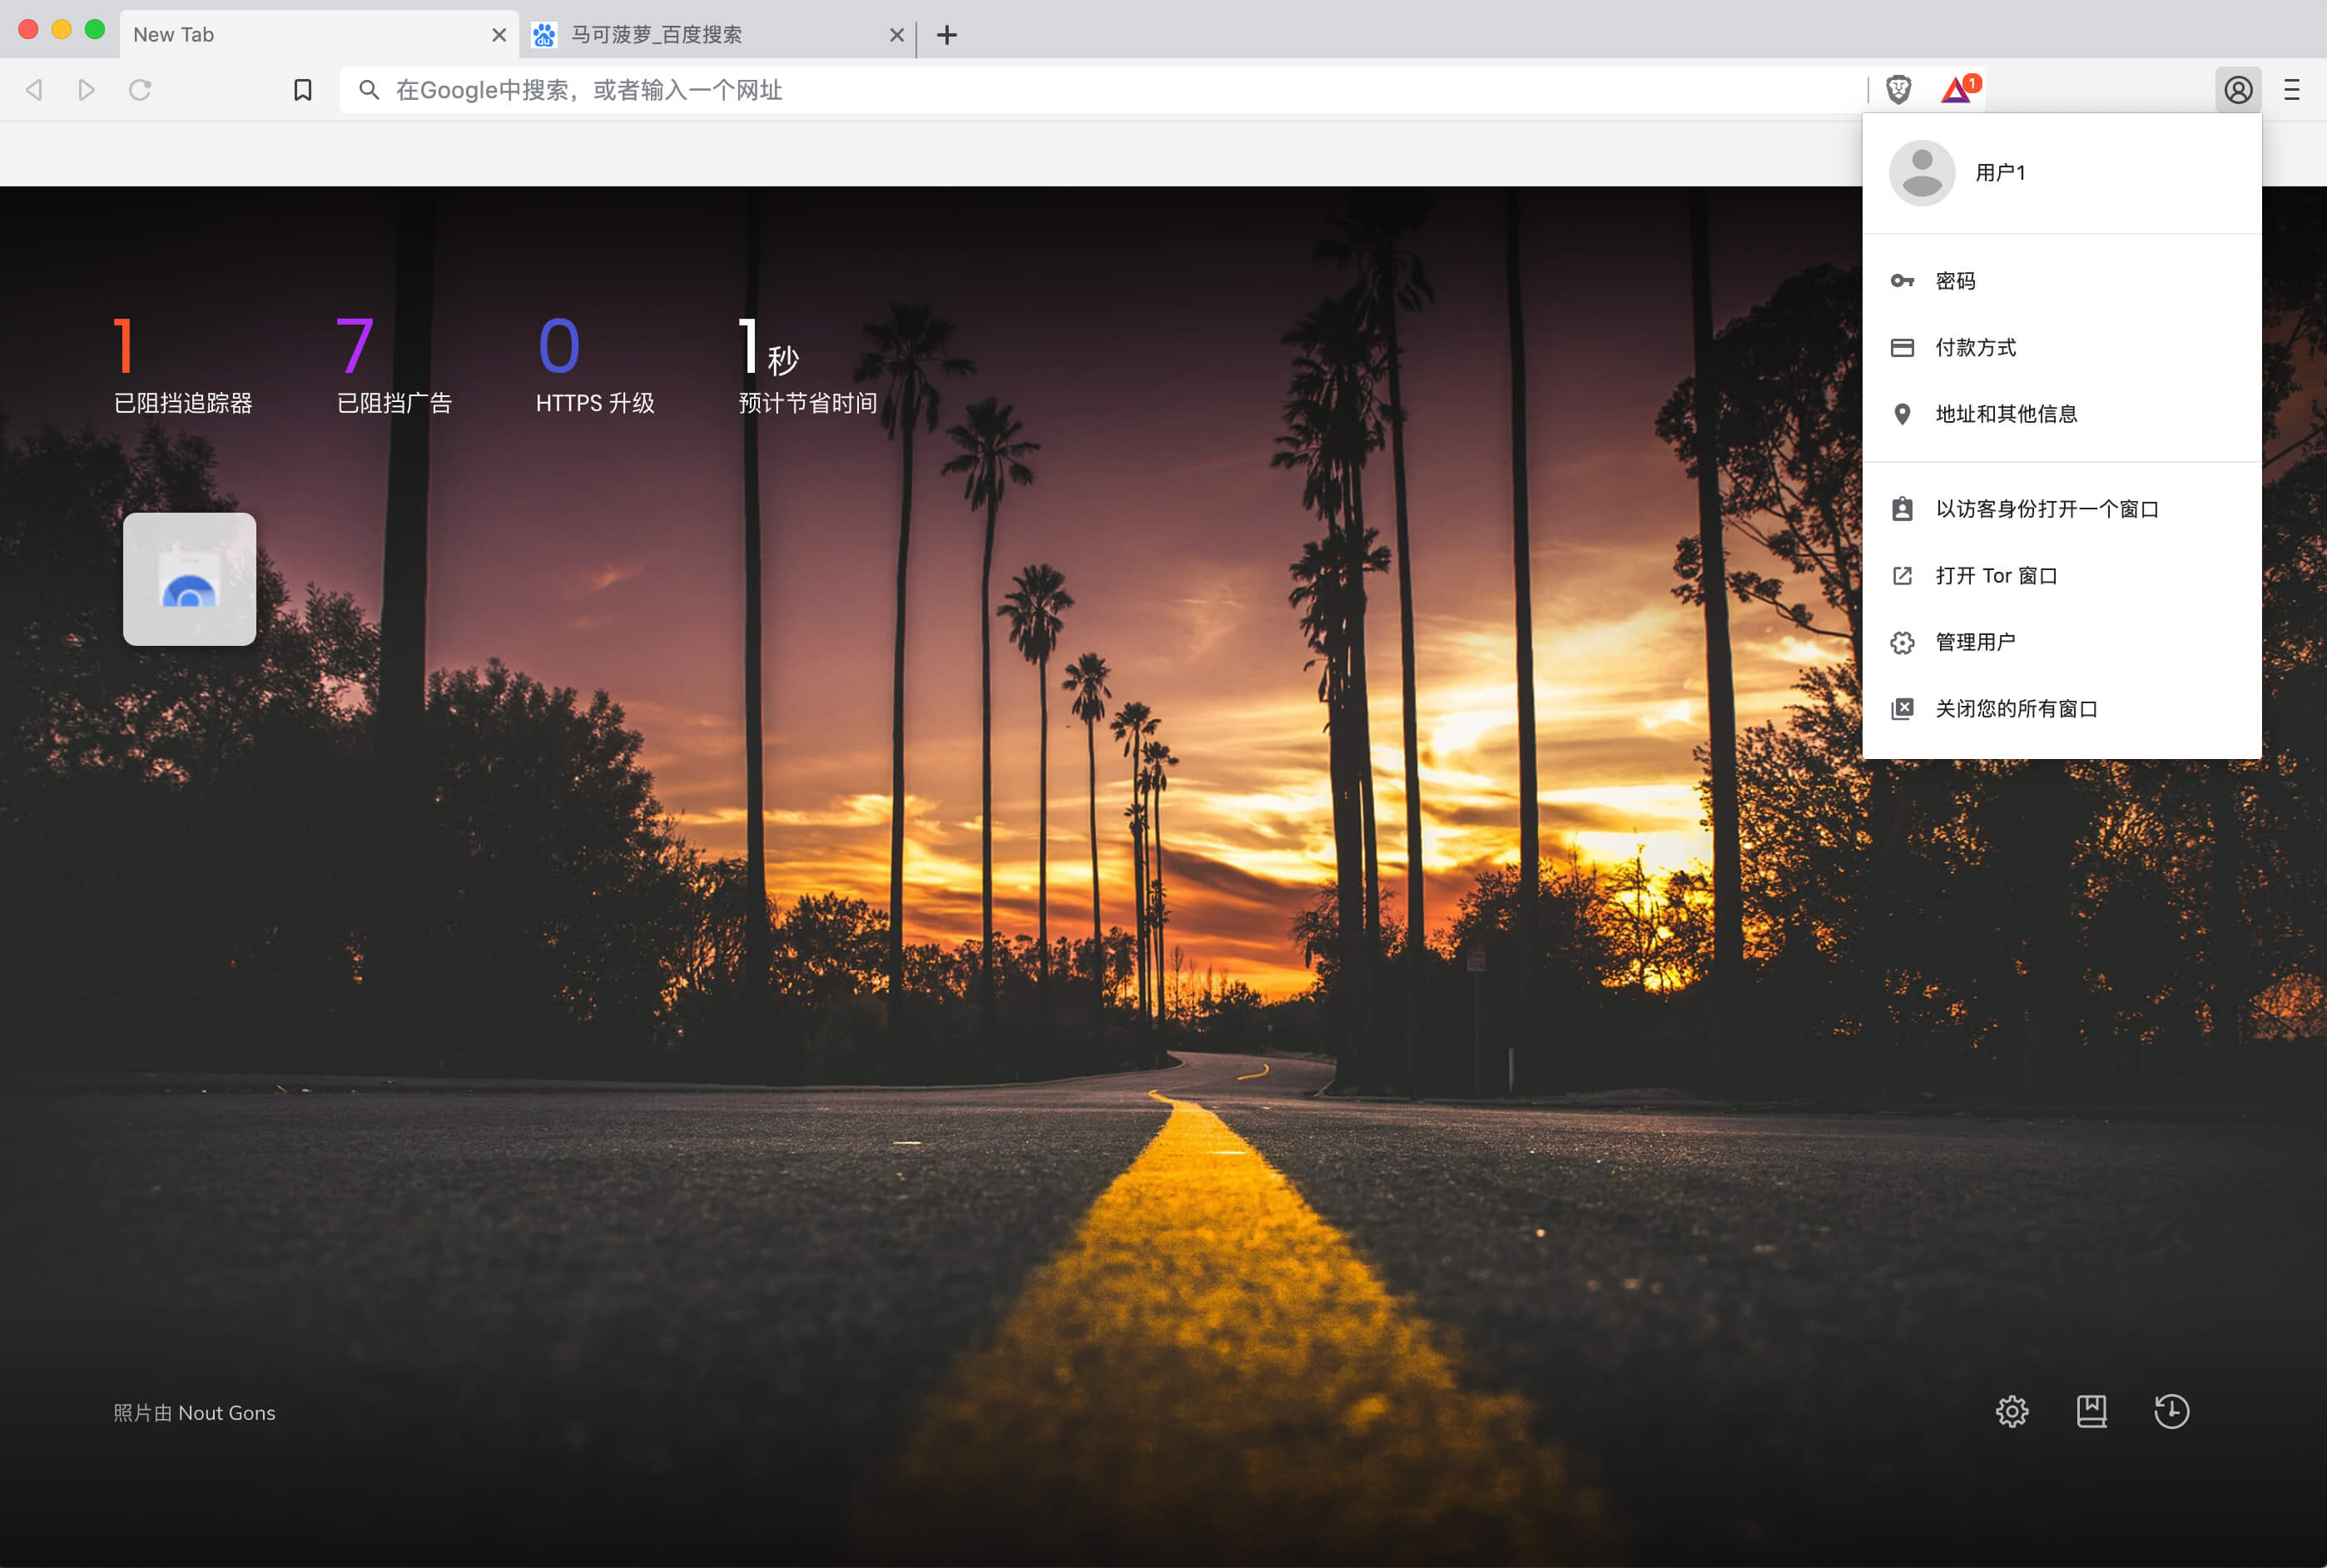Viewport: 2327px width, 1568px height.
Task: Switch to the 马可菠萝_百度搜索 tab
Action: click(x=718, y=35)
